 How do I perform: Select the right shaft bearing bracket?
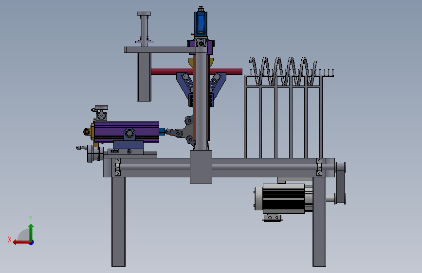pos(319,167)
